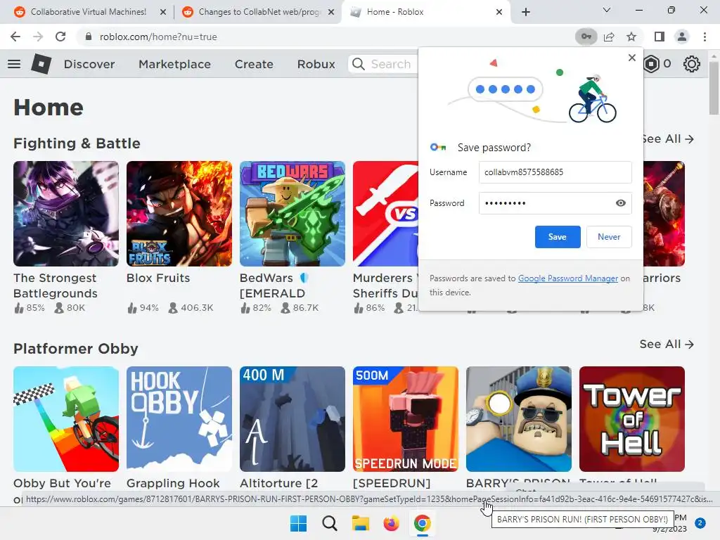Open the Murderers vs Sheriffs thumbnail
This screenshot has width=720, height=540.
pyautogui.click(x=386, y=214)
